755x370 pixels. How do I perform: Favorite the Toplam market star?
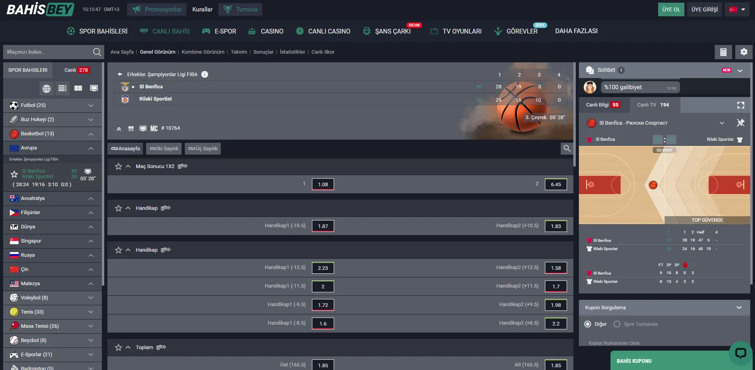(x=118, y=348)
